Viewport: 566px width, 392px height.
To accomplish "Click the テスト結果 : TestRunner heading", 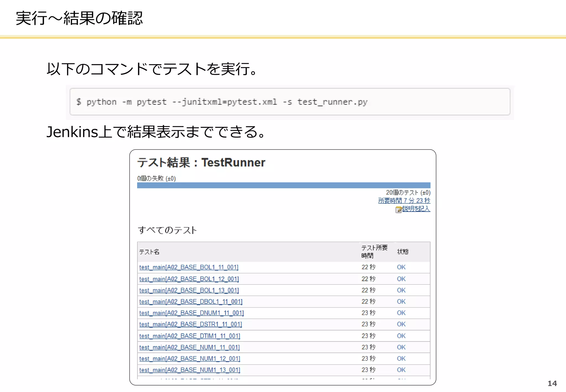I will 201,163.
